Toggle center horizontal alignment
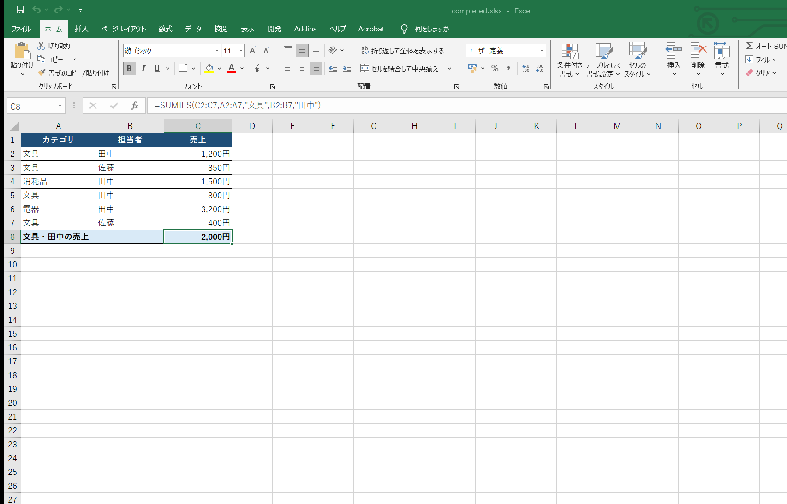The width and height of the screenshot is (787, 504). pos(302,68)
